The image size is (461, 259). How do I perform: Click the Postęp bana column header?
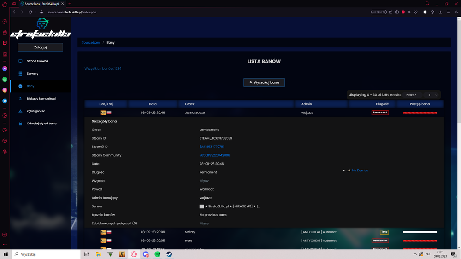pyautogui.click(x=420, y=104)
